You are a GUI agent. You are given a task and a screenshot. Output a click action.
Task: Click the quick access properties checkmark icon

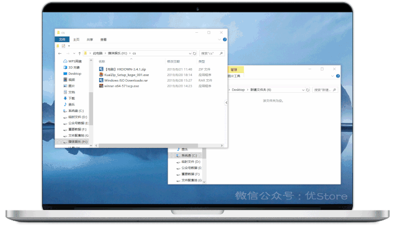[x=63, y=46]
